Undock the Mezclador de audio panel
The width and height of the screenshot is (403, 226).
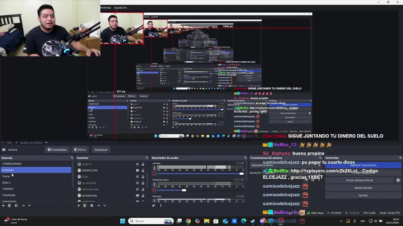245,158
